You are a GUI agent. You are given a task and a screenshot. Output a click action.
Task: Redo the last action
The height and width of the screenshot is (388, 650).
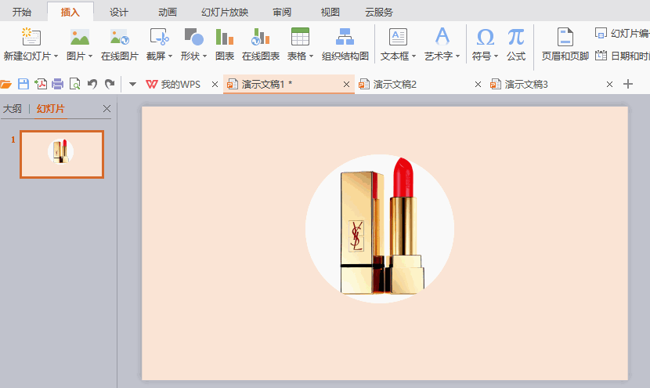click(110, 84)
